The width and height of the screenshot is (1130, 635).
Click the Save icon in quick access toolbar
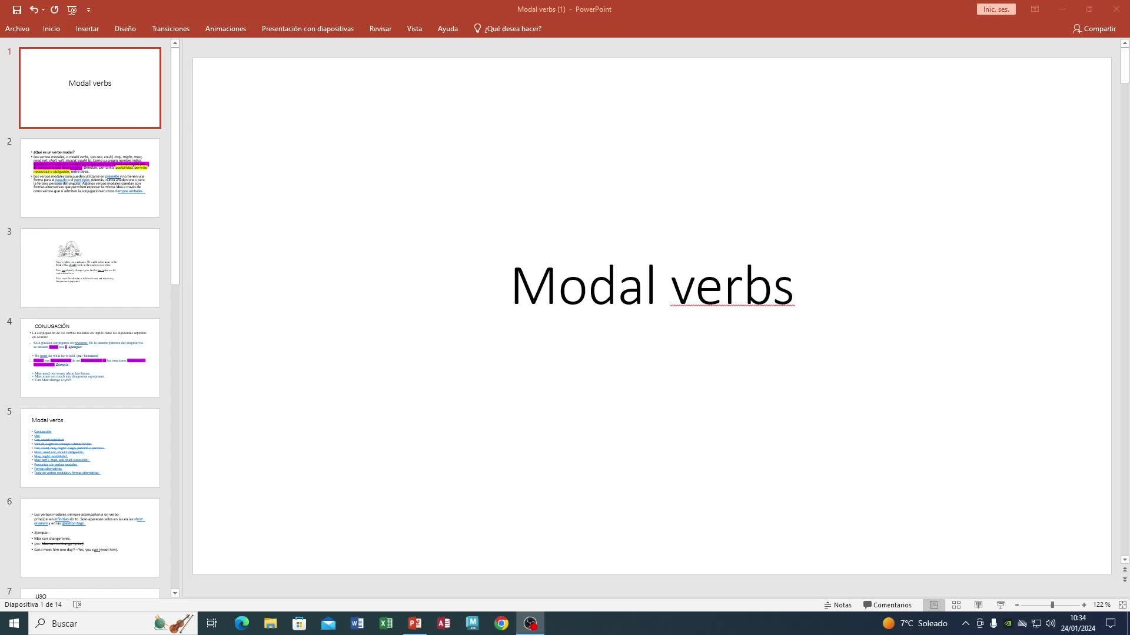(x=16, y=9)
